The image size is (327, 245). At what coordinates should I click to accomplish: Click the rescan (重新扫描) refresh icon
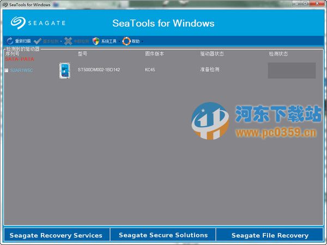(10, 41)
